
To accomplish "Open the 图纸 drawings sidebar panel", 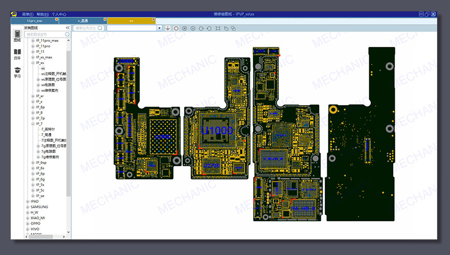I will tap(17, 36).
